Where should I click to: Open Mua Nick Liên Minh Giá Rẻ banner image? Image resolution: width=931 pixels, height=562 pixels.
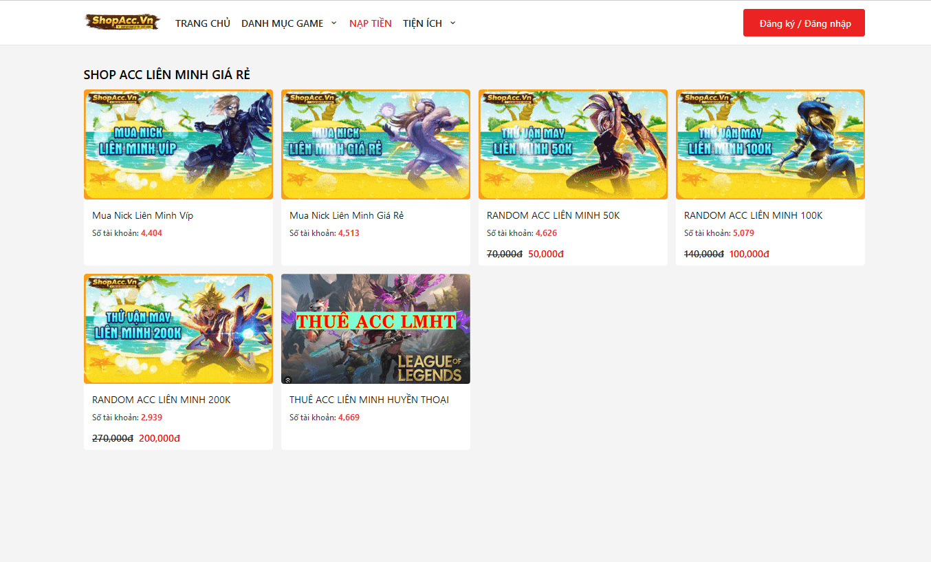[x=375, y=144]
